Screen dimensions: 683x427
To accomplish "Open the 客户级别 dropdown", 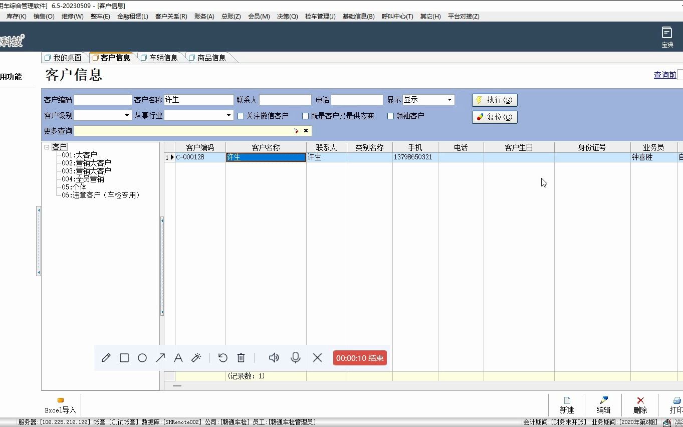I will click(126, 115).
